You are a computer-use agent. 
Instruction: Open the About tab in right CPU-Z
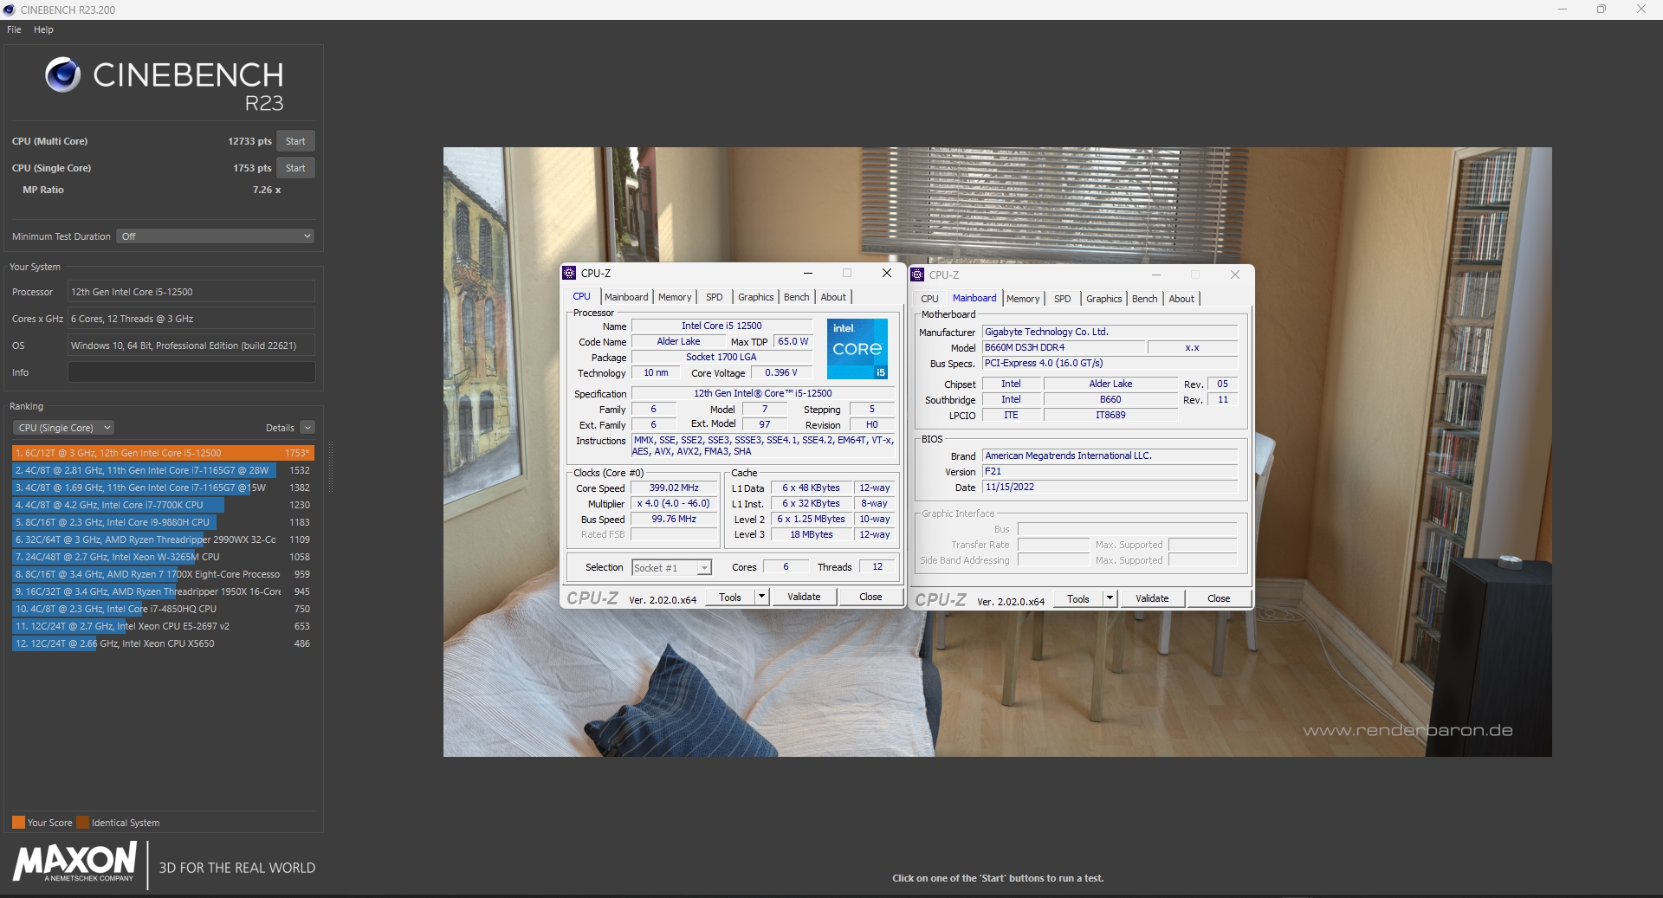click(x=1182, y=299)
